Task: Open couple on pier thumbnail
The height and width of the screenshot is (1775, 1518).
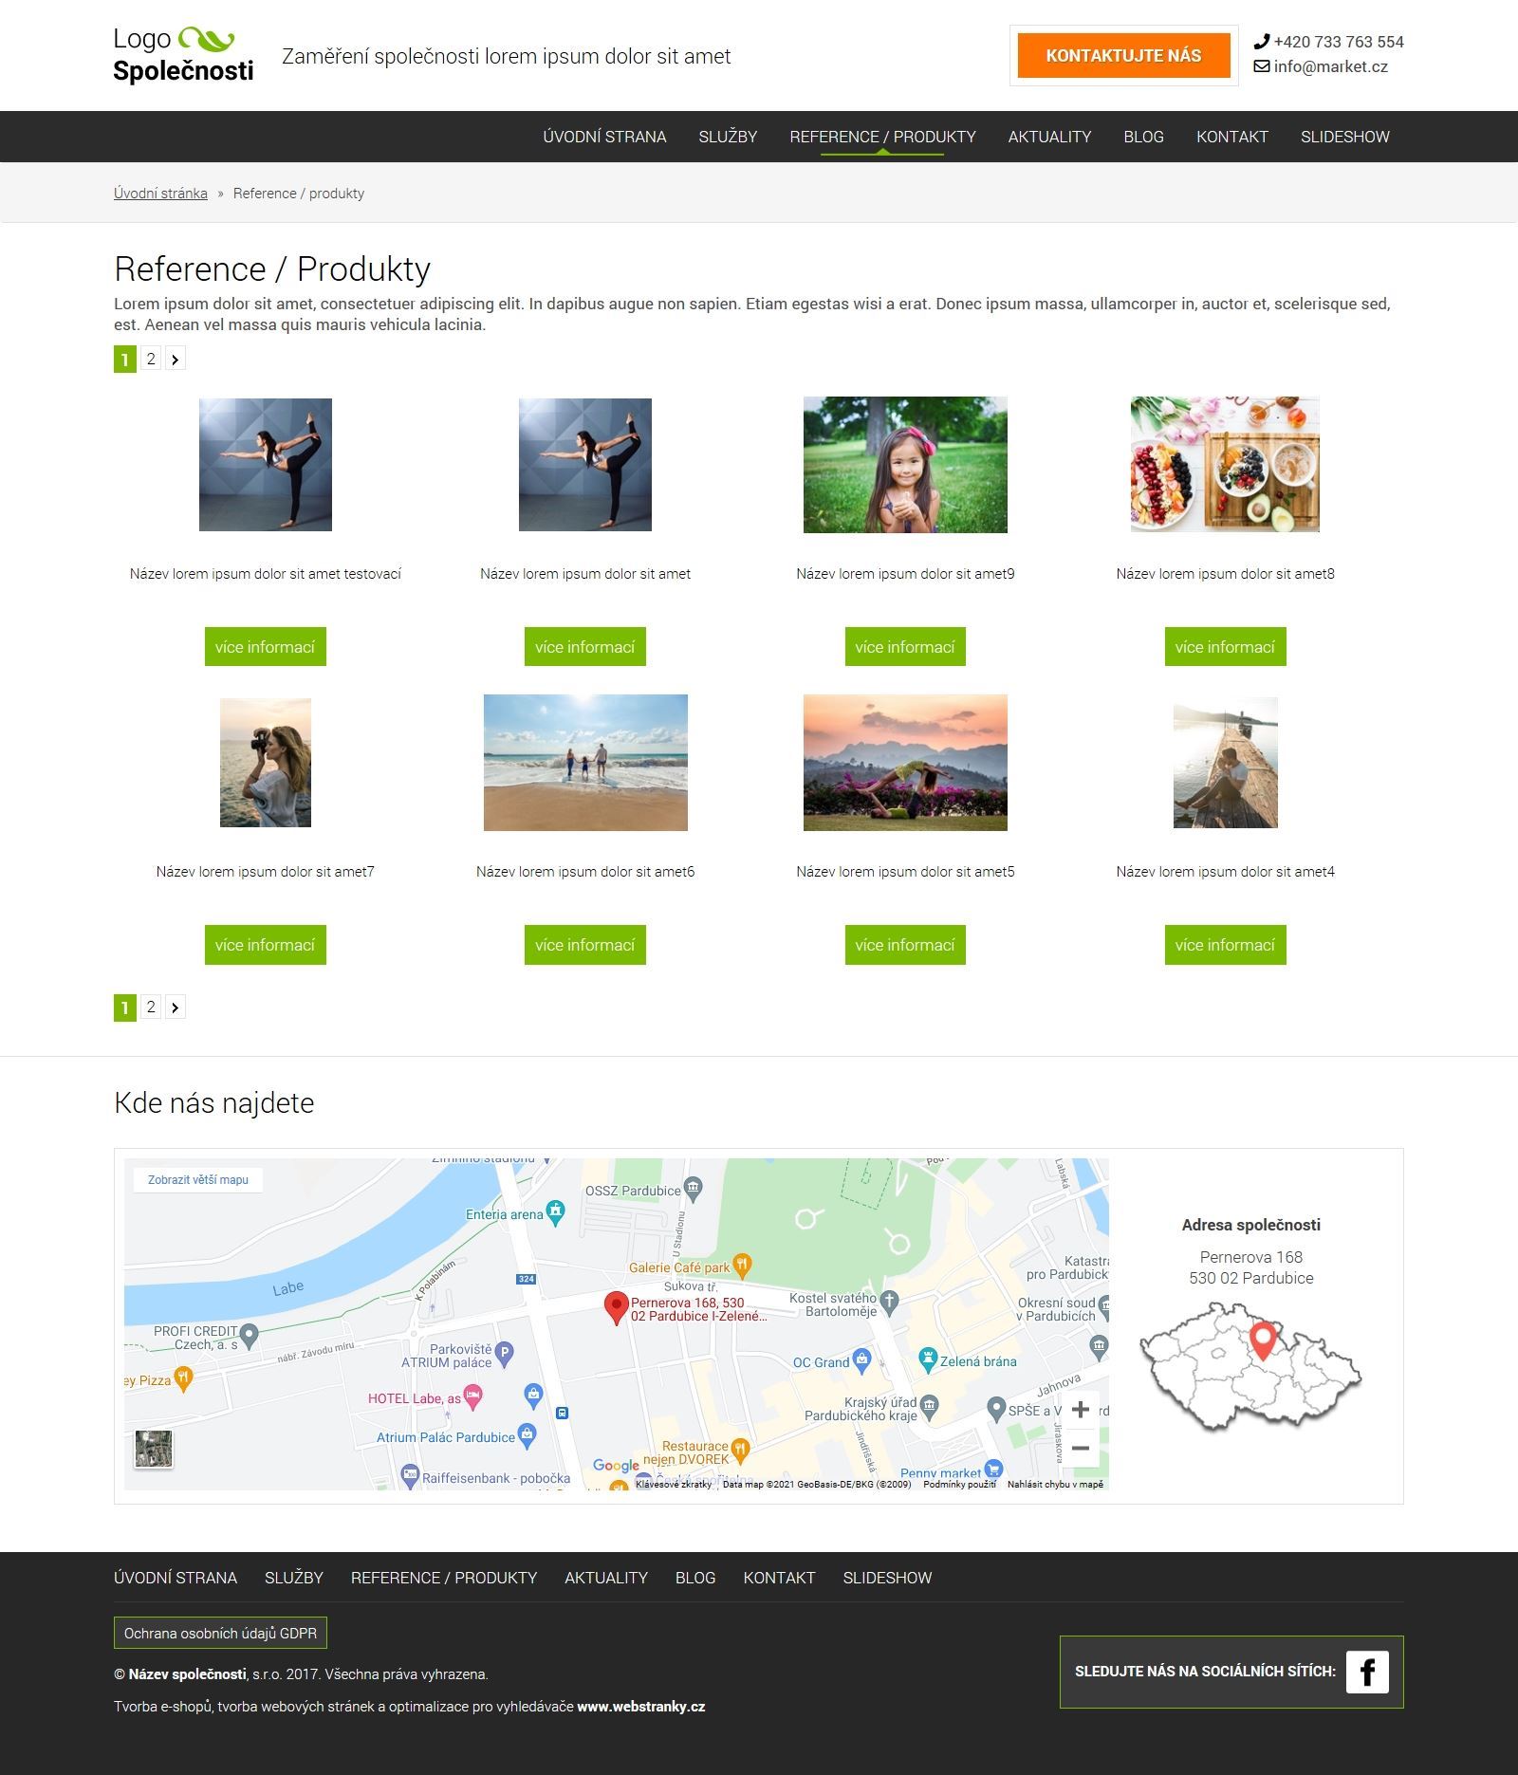Action: pos(1226,763)
